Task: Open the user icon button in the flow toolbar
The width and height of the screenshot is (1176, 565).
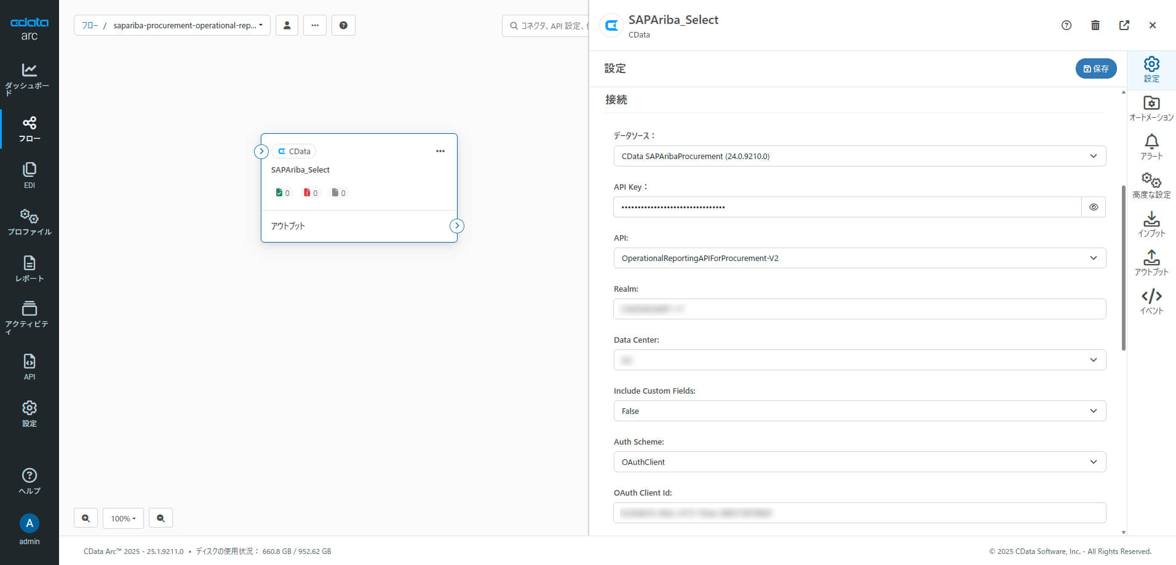Action: (x=287, y=25)
